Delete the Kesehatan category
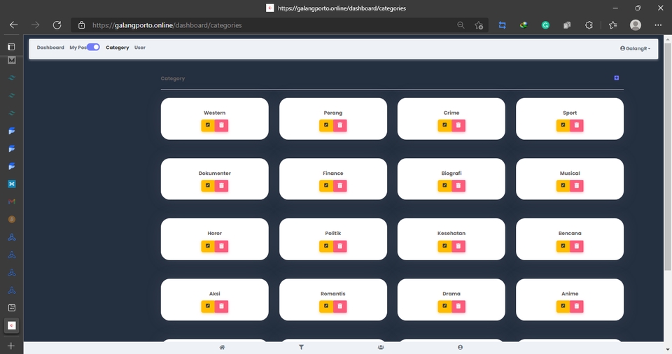 [x=458, y=246]
